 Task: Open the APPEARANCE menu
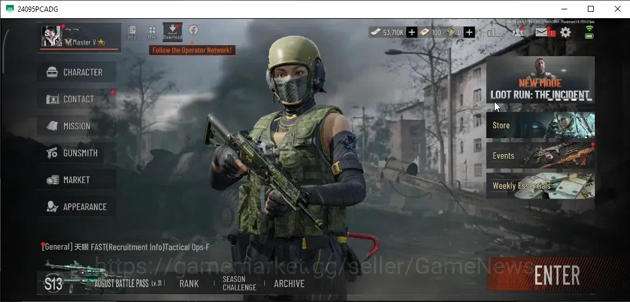(x=76, y=207)
